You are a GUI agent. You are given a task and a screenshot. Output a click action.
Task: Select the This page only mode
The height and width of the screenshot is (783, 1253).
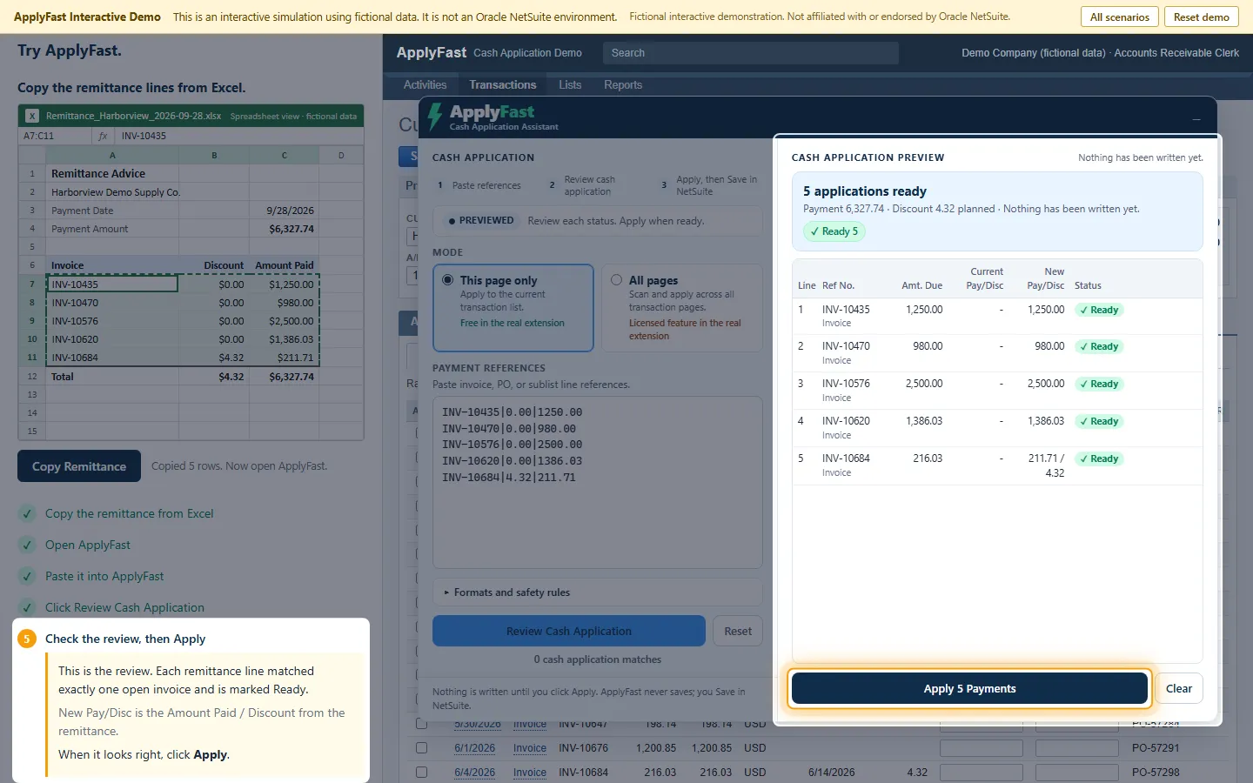click(513, 308)
